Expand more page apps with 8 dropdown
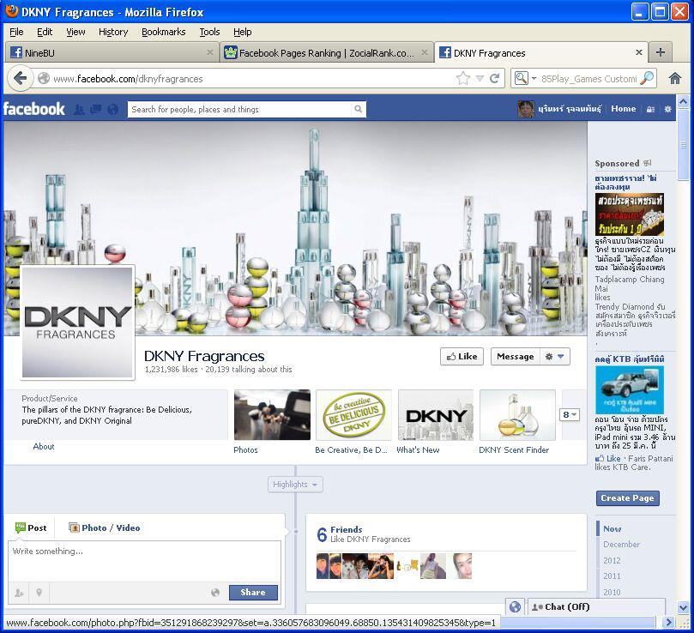694x633 pixels. coord(570,415)
